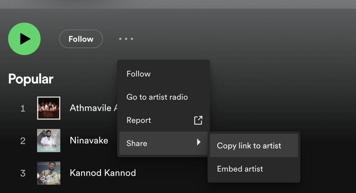Select the Kannod Kannod album thumbnail
This screenshot has height=193, width=356.
tap(48, 173)
